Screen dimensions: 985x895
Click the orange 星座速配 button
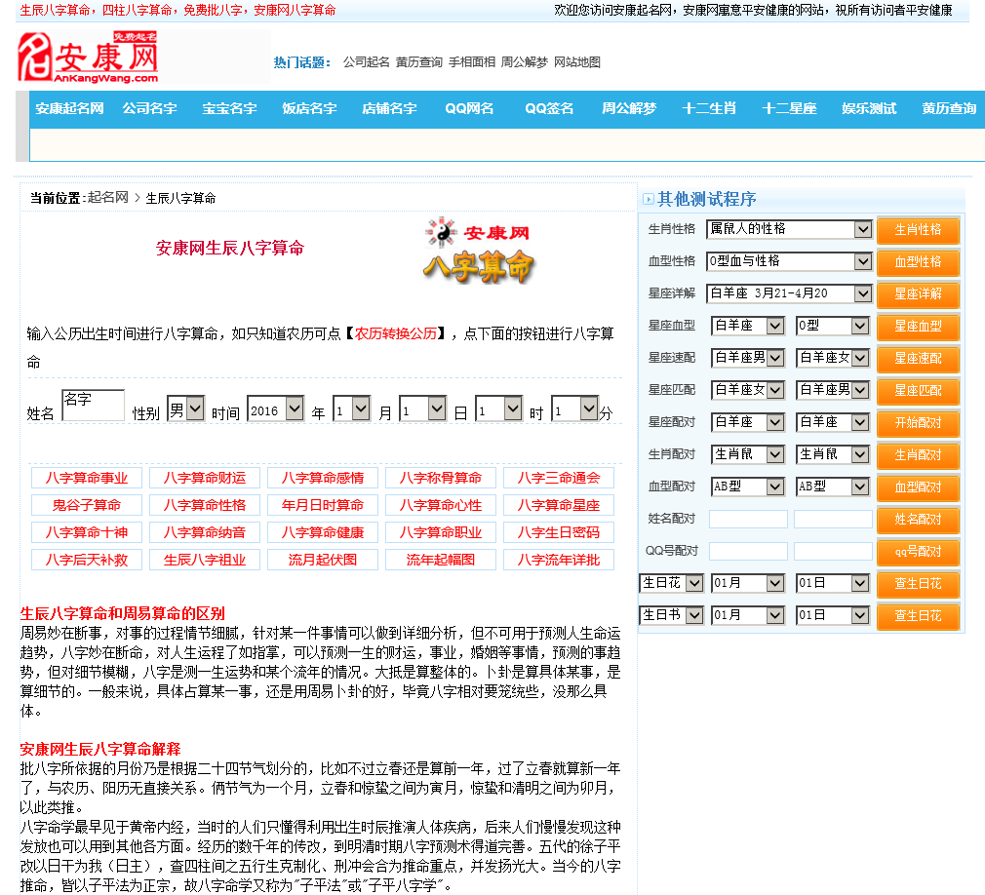(x=919, y=359)
